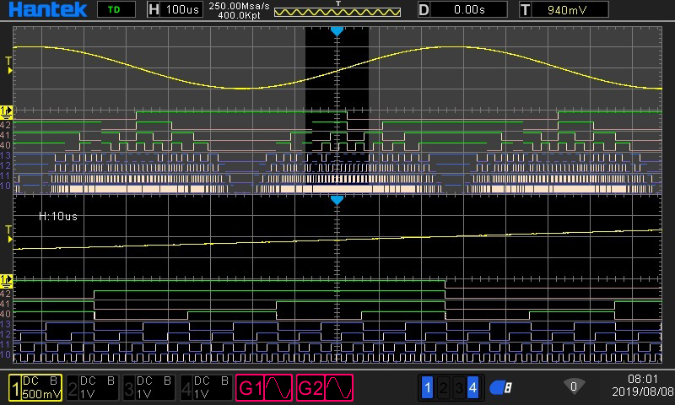This screenshot has width=675, height=405.
Task: Click blue channel 4 indicator square
Action: [x=472, y=388]
